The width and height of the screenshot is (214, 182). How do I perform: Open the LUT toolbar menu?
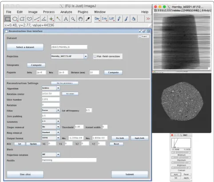click(x=111, y=19)
